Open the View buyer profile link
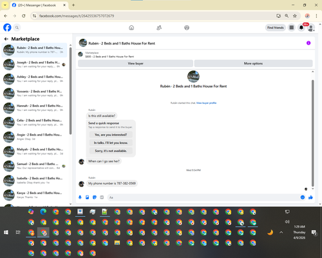This screenshot has height=258, width=322. [x=206, y=103]
